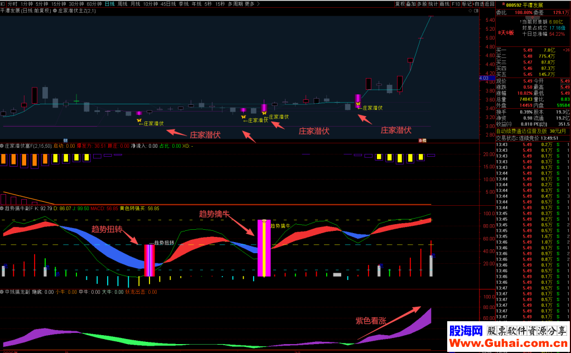571x353 pixels.
Task: Click the 叠加 overlay button
Action: click(x=411, y=3)
